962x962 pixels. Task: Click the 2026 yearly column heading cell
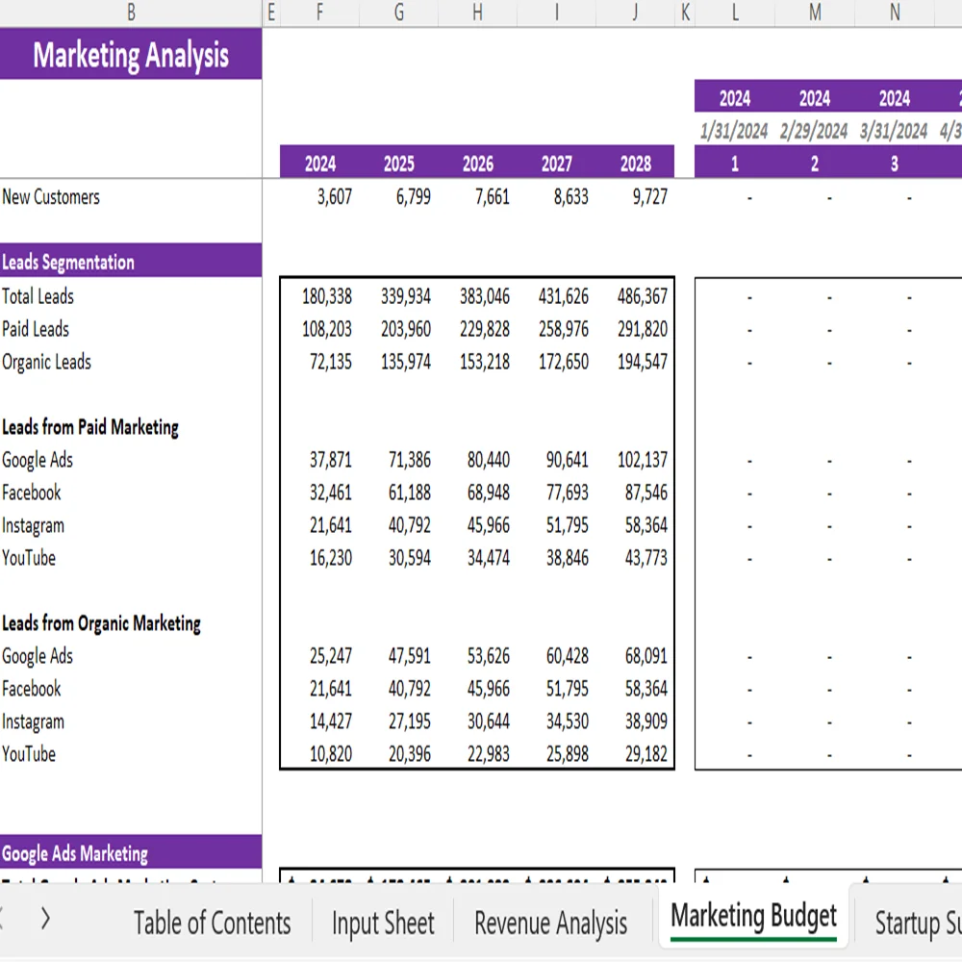477,164
